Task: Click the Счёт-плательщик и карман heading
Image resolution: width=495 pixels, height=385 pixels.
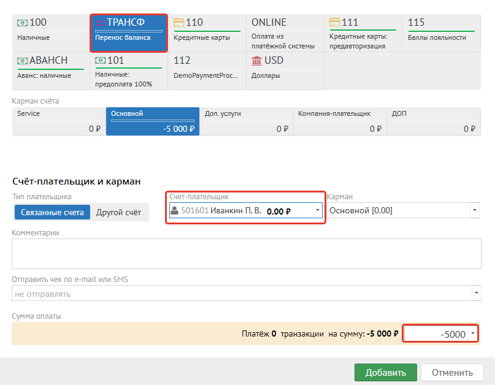Action: point(77,181)
